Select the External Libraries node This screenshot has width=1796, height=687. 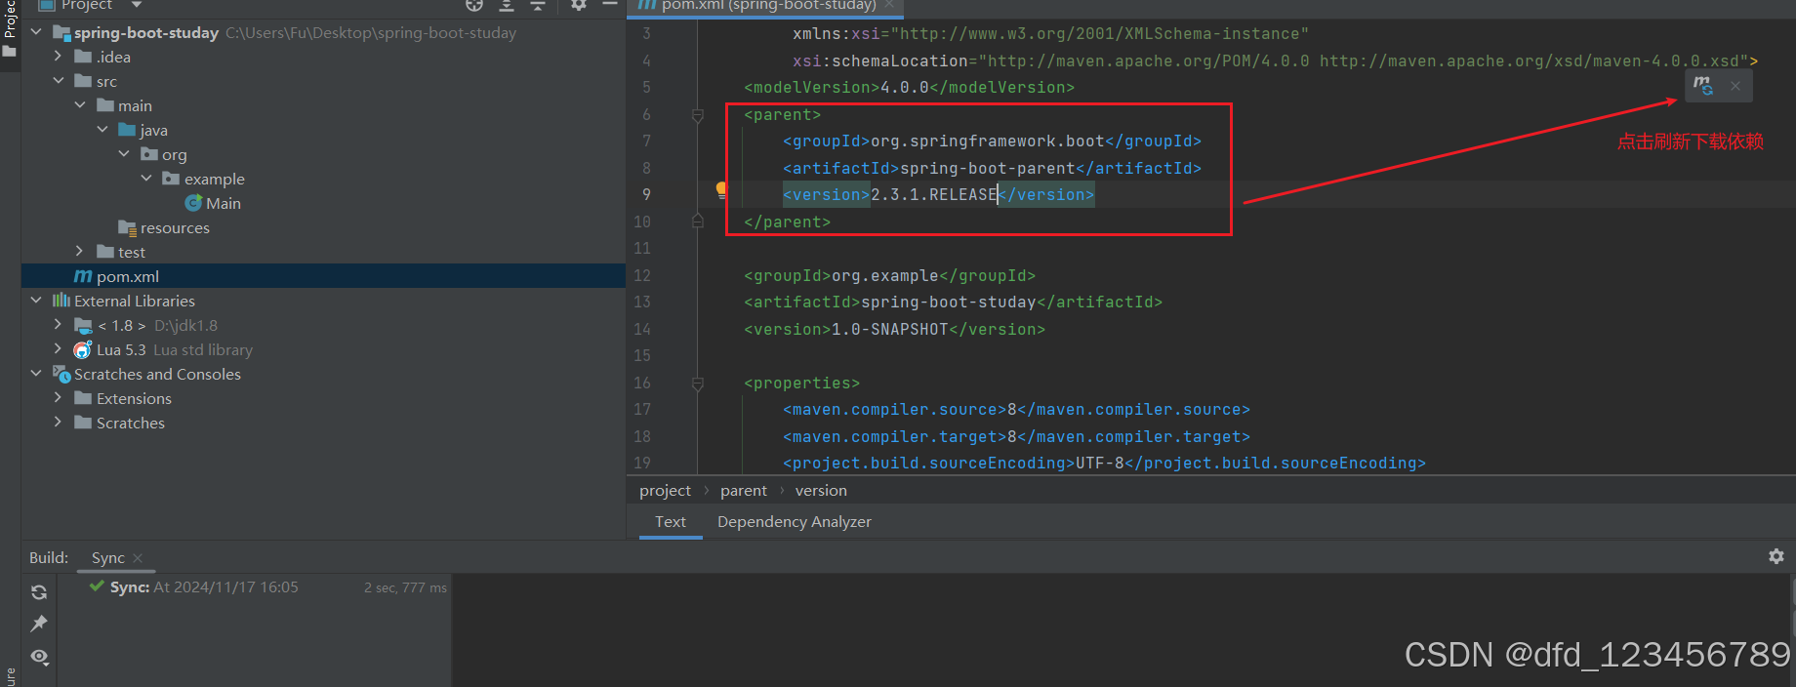(x=124, y=301)
